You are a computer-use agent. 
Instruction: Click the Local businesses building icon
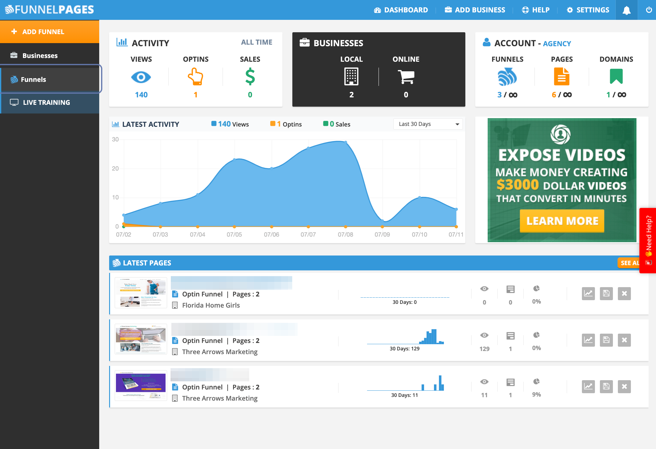click(351, 77)
